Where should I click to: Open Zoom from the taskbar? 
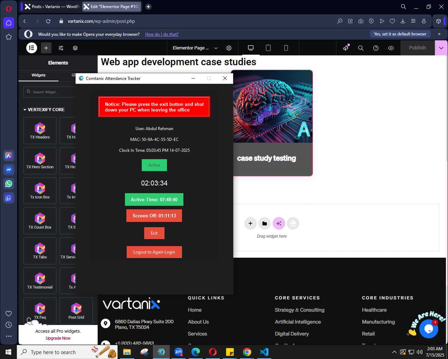[178, 352]
